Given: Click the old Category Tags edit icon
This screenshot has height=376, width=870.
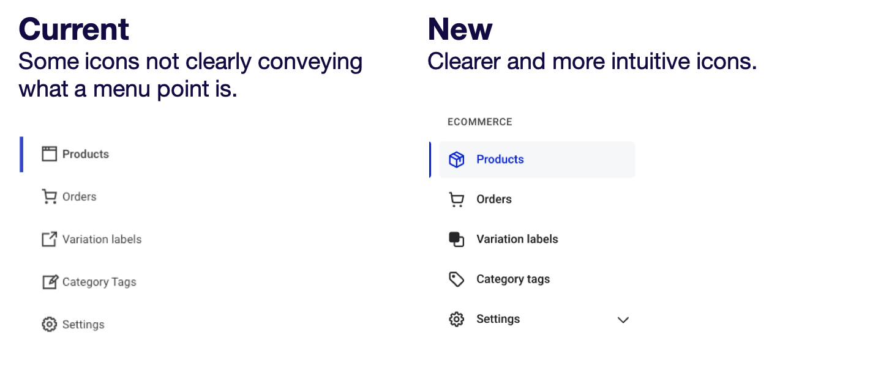Looking at the screenshot, I should tap(49, 282).
